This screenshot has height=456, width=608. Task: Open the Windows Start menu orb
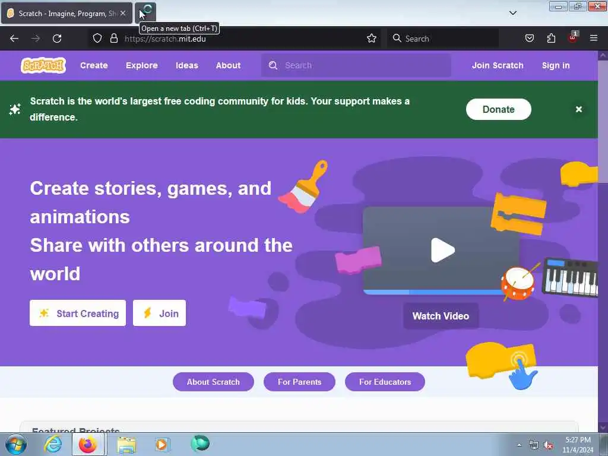click(16, 444)
